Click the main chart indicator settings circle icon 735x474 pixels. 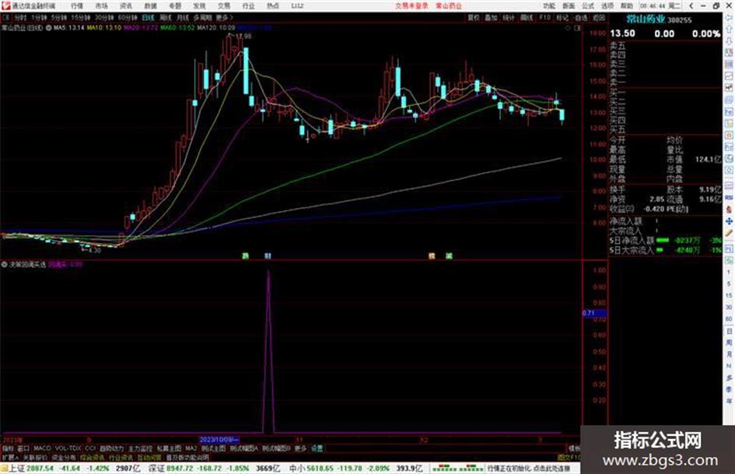[x=48, y=28]
